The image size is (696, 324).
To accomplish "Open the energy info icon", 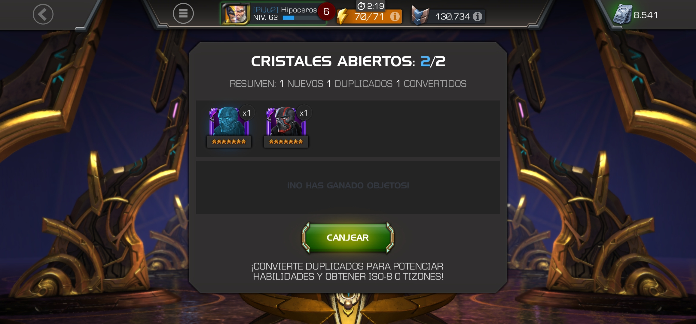I will pos(395,16).
